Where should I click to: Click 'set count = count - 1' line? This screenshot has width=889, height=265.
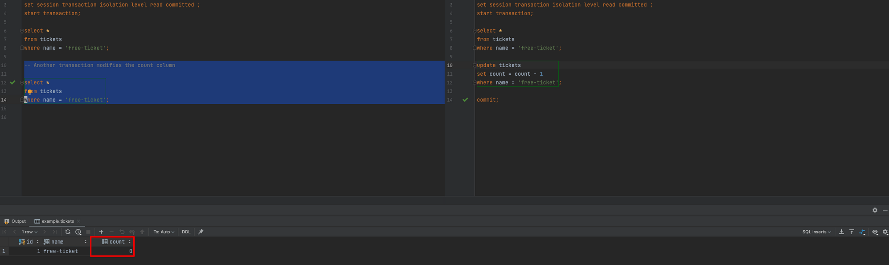pos(510,74)
